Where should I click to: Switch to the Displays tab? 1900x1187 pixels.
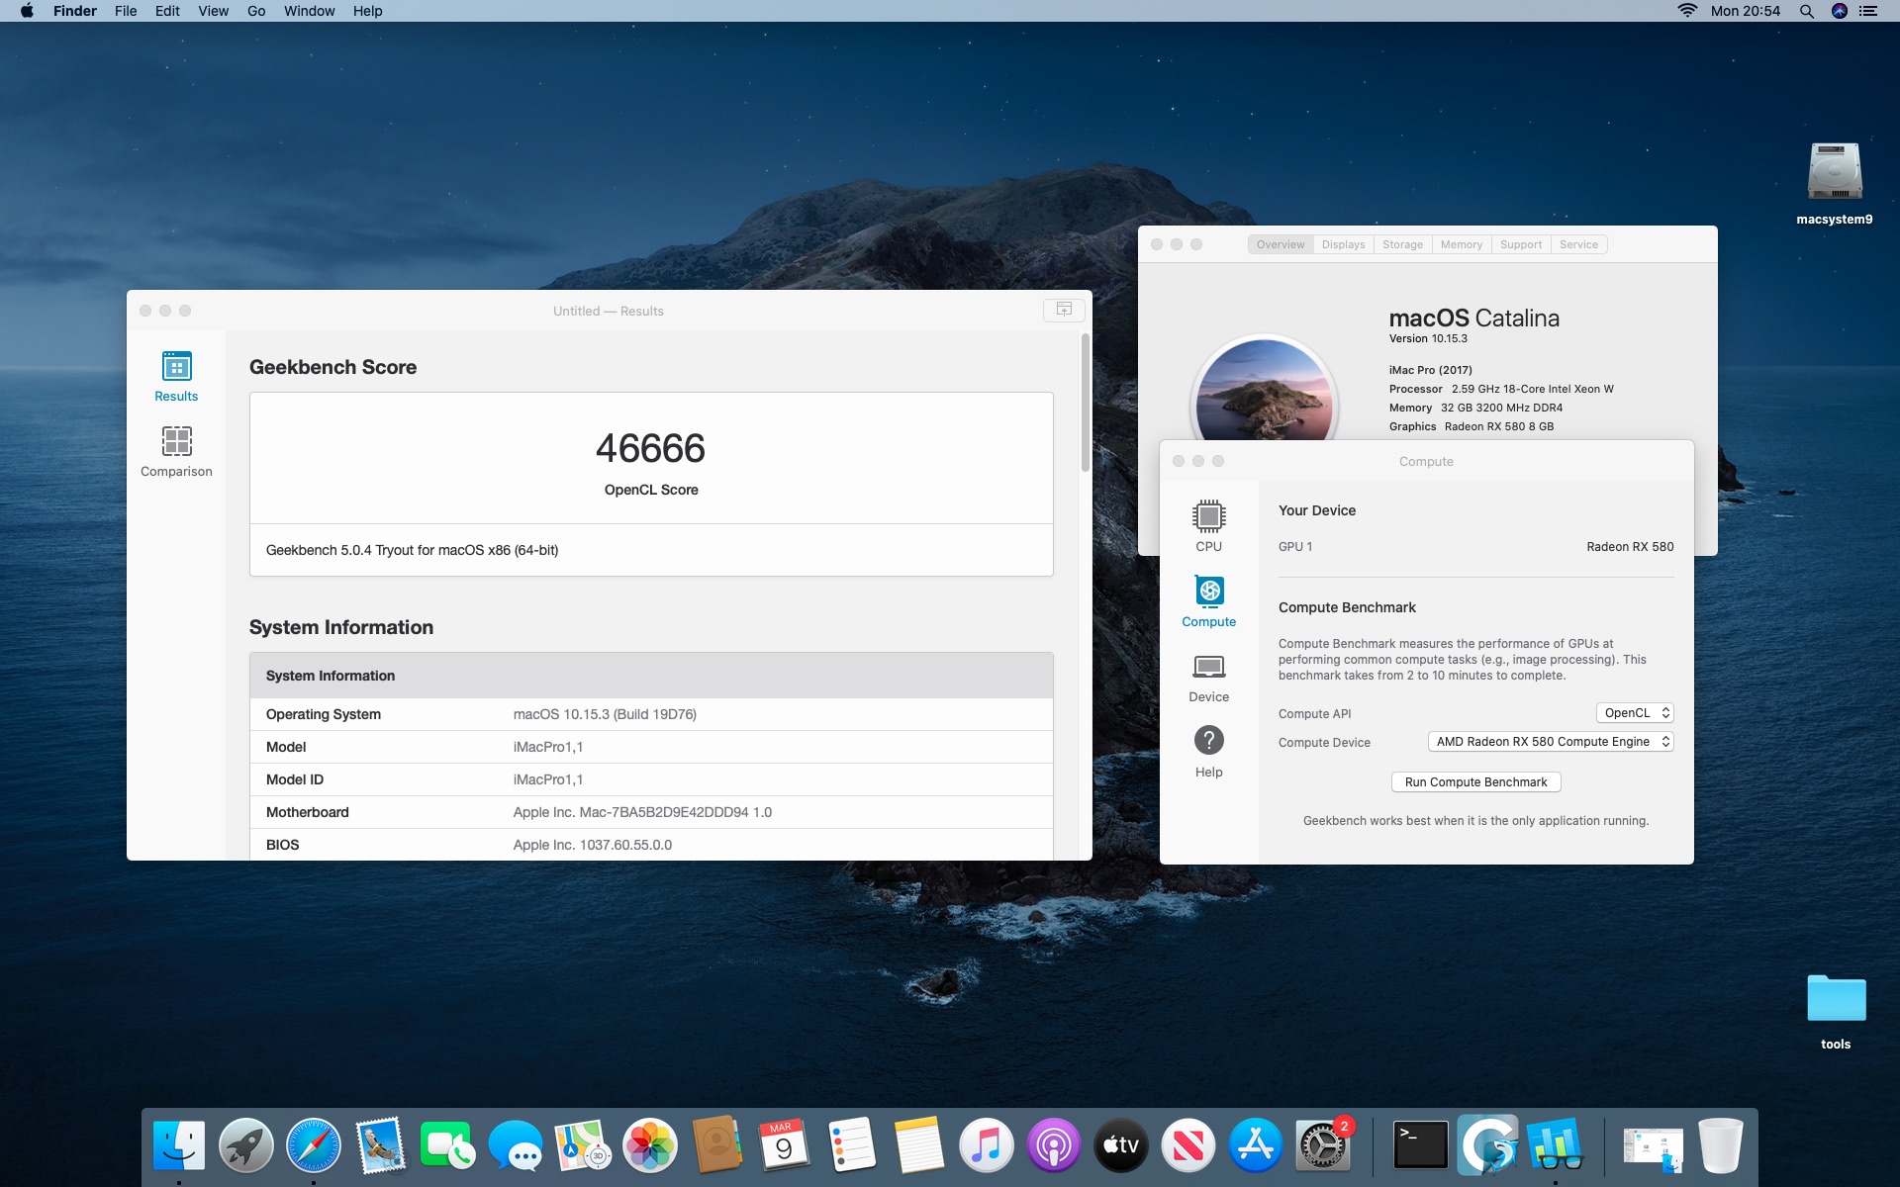(1343, 244)
